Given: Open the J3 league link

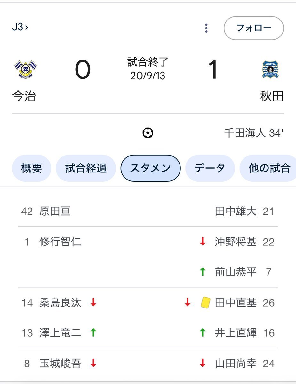Looking at the screenshot, I should tap(20, 28).
